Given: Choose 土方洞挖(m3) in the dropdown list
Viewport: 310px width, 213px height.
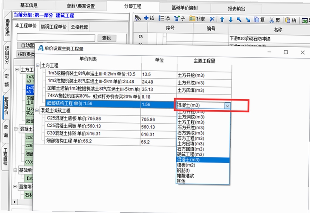Looking at the screenshot, I should (x=203, y=117).
